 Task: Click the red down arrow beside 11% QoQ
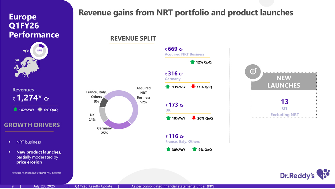[193, 87]
